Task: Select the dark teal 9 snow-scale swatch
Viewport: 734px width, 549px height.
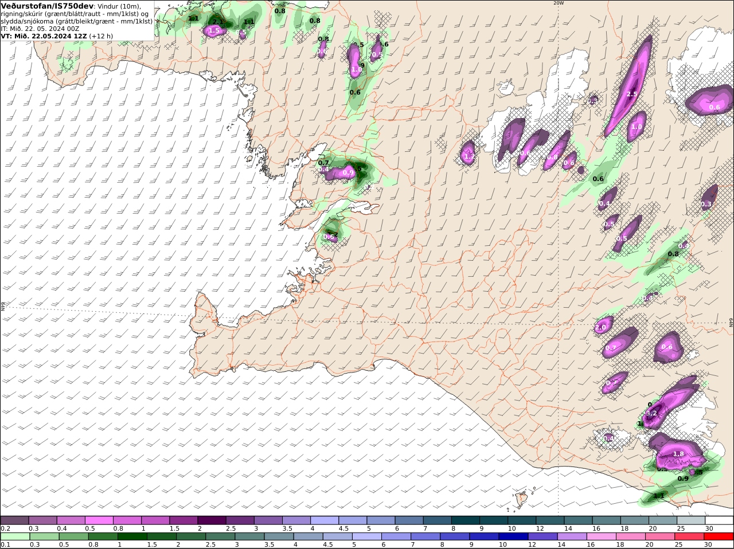Action: [494, 520]
